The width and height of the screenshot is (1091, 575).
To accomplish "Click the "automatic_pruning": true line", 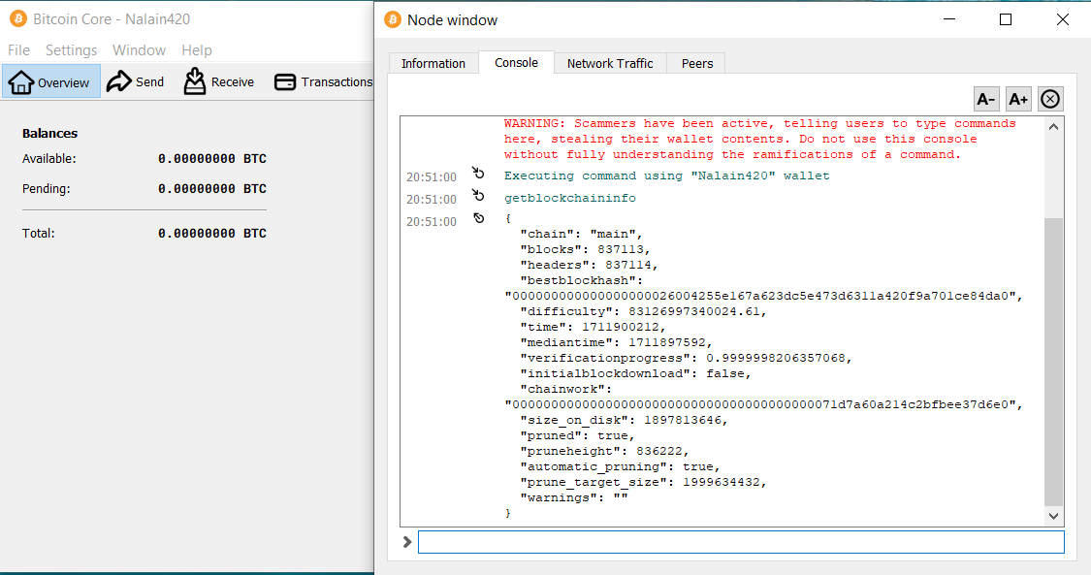I will click(620, 466).
